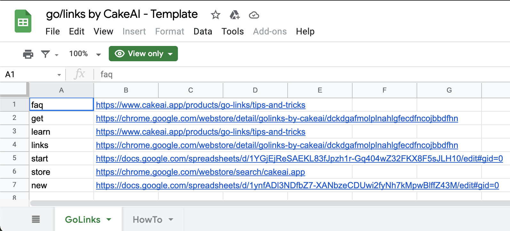Image resolution: width=510 pixels, height=231 pixels.
Task: Select cell containing 'get'
Action: (x=61, y=118)
